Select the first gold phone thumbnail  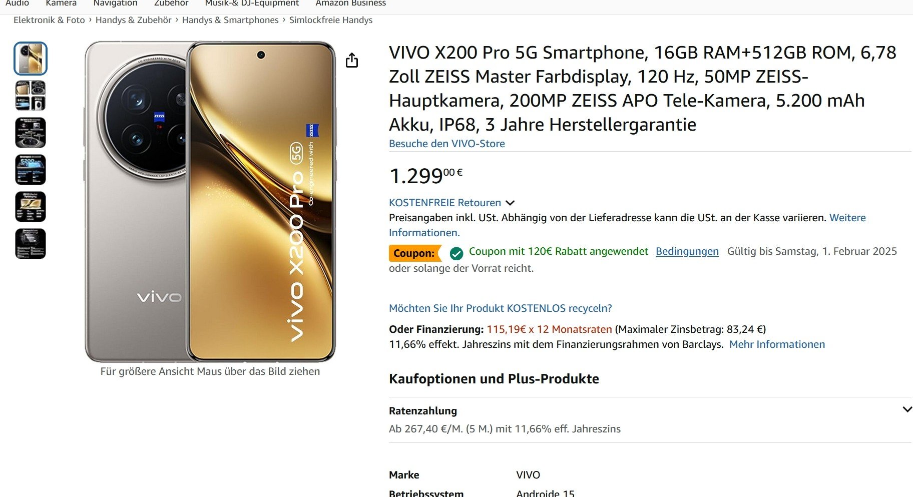[x=31, y=59]
